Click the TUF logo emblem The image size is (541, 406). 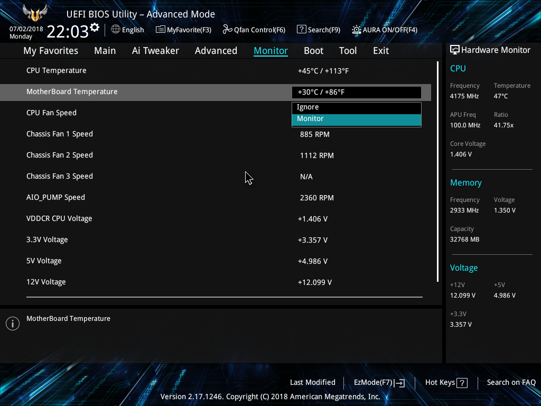click(x=35, y=13)
